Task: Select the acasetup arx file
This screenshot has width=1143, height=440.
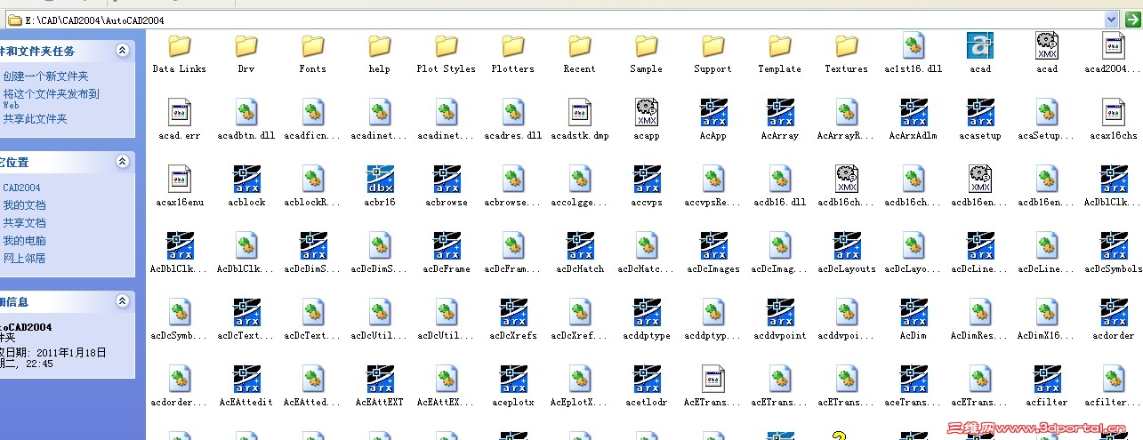Action: coord(980,121)
